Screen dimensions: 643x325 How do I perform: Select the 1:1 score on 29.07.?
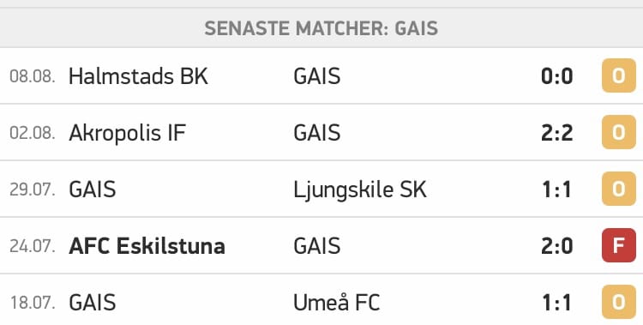click(x=557, y=190)
